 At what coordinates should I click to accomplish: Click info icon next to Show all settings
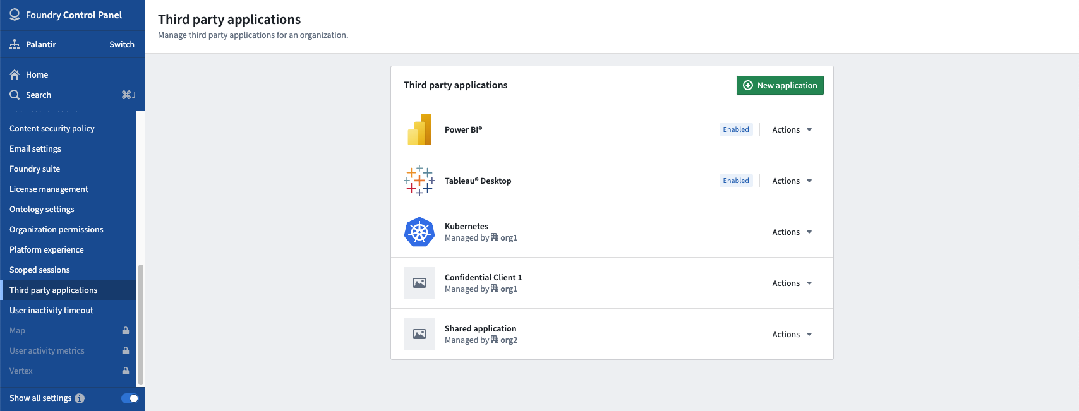(80, 398)
